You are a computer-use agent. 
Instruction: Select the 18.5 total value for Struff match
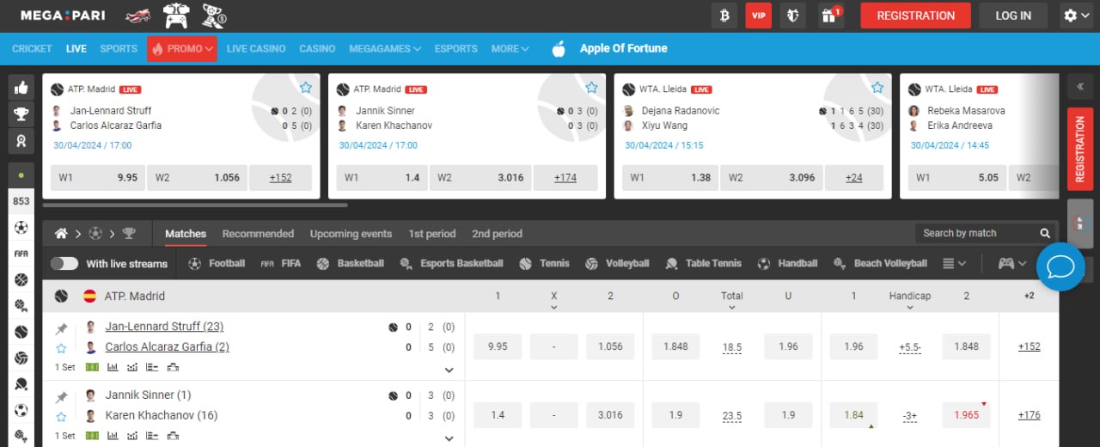pyautogui.click(x=732, y=347)
